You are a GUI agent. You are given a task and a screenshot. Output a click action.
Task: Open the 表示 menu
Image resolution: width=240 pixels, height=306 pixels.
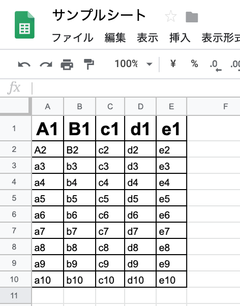tap(147, 38)
